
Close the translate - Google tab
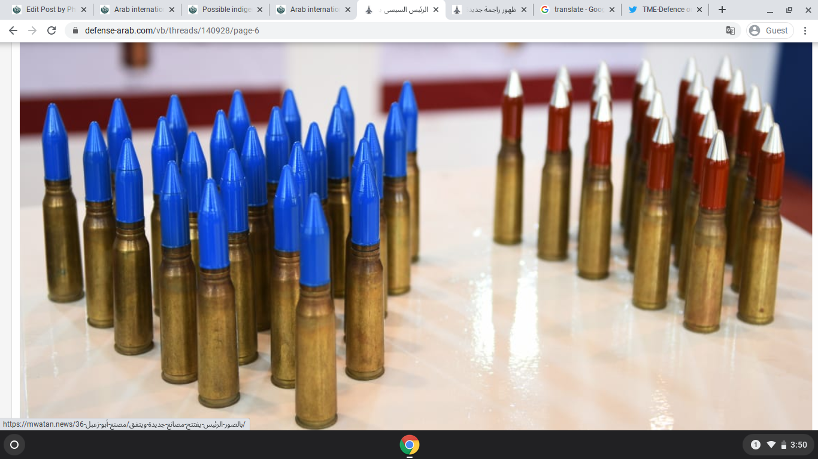click(612, 10)
